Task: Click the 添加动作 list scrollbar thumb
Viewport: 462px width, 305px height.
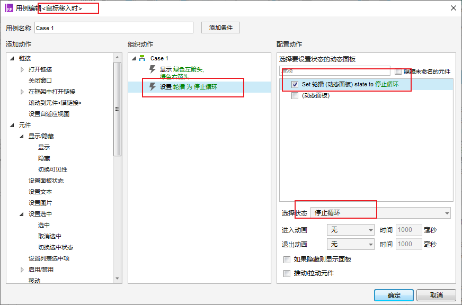Action: pos(117,109)
